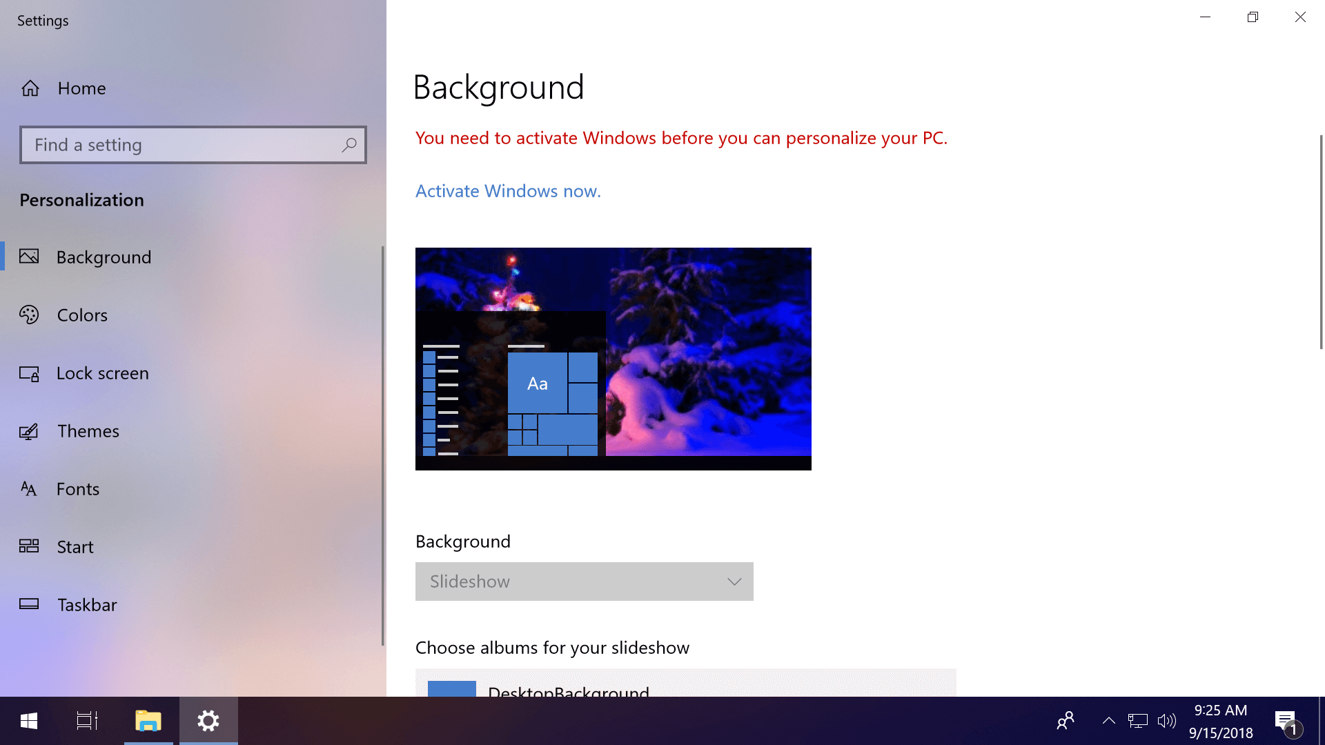This screenshot has height=745, width=1325.
Task: Click the Background personalization icon
Action: pyautogui.click(x=29, y=256)
